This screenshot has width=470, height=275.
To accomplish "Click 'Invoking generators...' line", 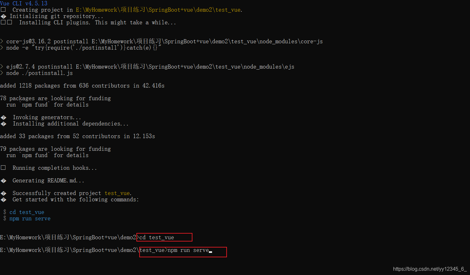I will [x=41, y=117].
